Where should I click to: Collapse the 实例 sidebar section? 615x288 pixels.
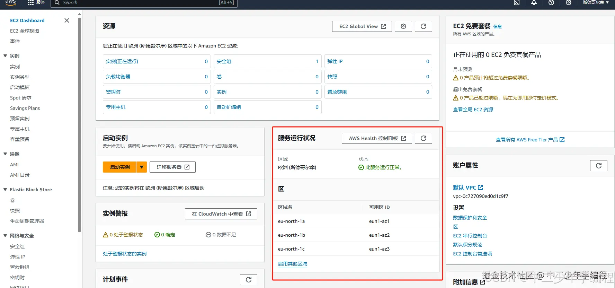click(5, 56)
